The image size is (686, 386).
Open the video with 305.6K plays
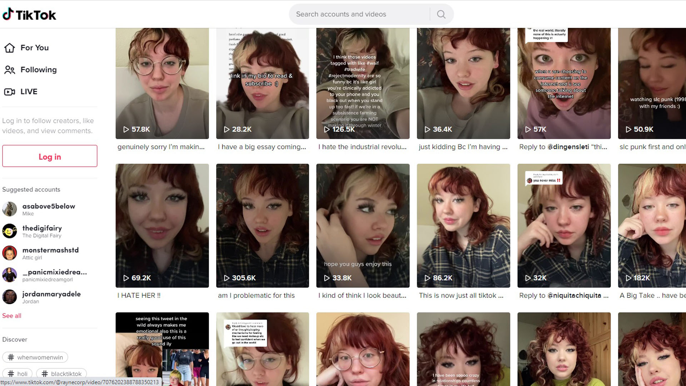[263, 226]
